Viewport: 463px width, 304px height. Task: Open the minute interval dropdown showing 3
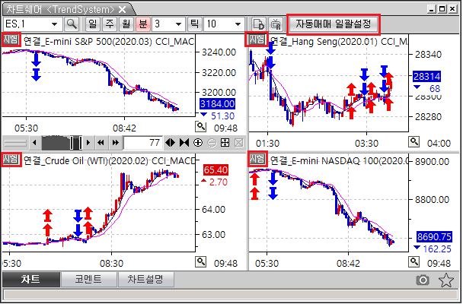coord(176,24)
